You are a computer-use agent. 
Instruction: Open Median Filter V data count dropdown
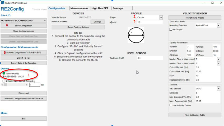click(x=218, y=59)
